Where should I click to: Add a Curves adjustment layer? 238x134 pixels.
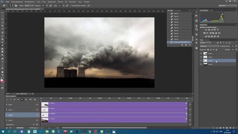coord(212,30)
